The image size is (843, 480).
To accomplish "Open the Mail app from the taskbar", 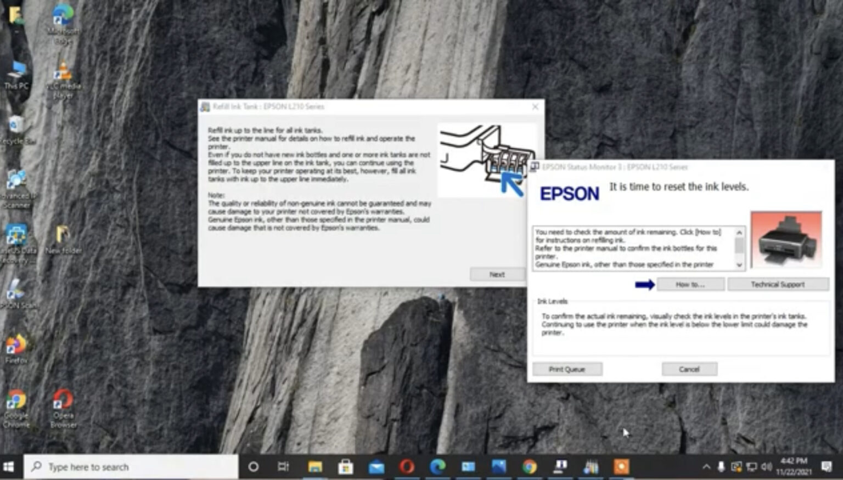I will click(x=376, y=467).
